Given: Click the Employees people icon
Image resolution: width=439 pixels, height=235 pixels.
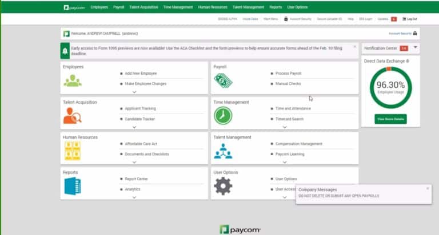Looking at the screenshot, I should click(73, 81).
